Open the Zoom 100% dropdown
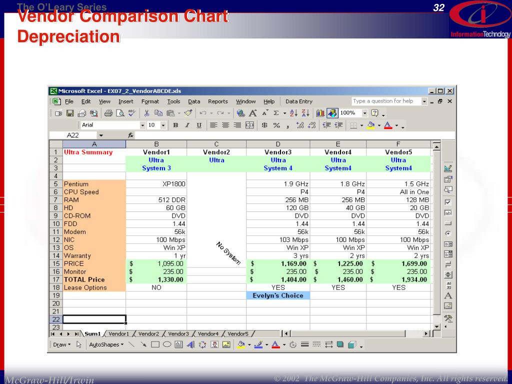 pos(364,113)
